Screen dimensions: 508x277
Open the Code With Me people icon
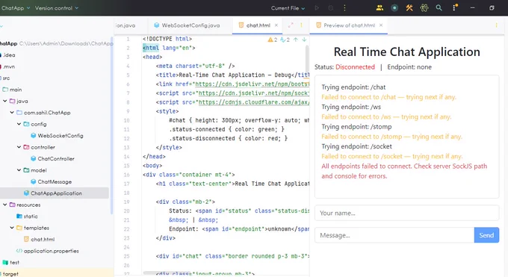[380, 7]
